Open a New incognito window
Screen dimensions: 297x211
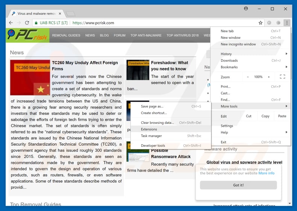[x=250, y=44]
